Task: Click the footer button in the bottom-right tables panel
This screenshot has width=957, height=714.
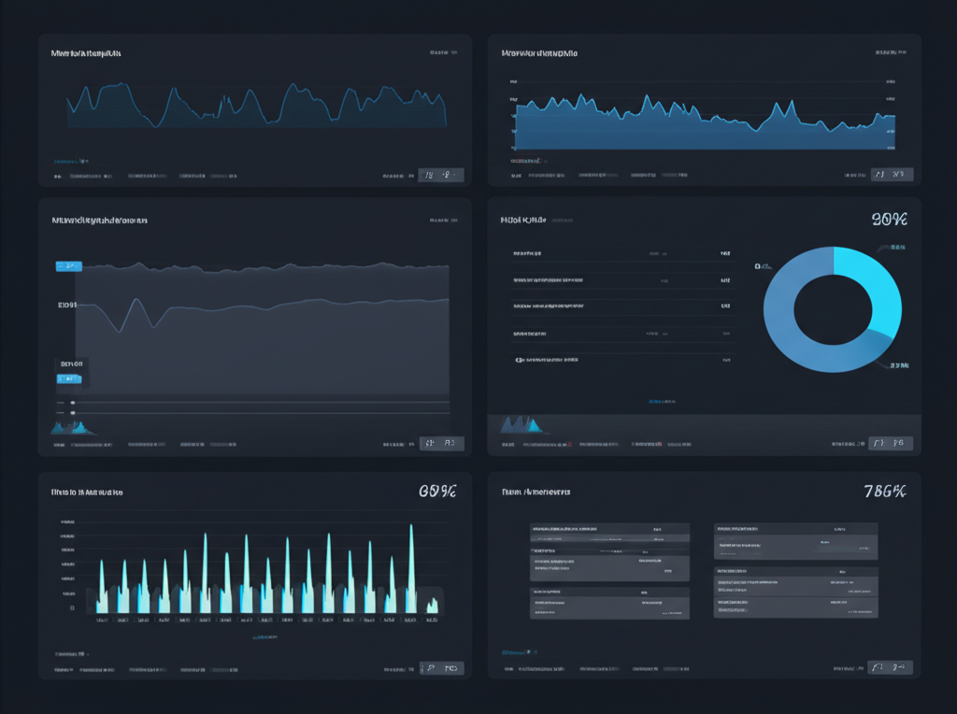Action: [891, 667]
